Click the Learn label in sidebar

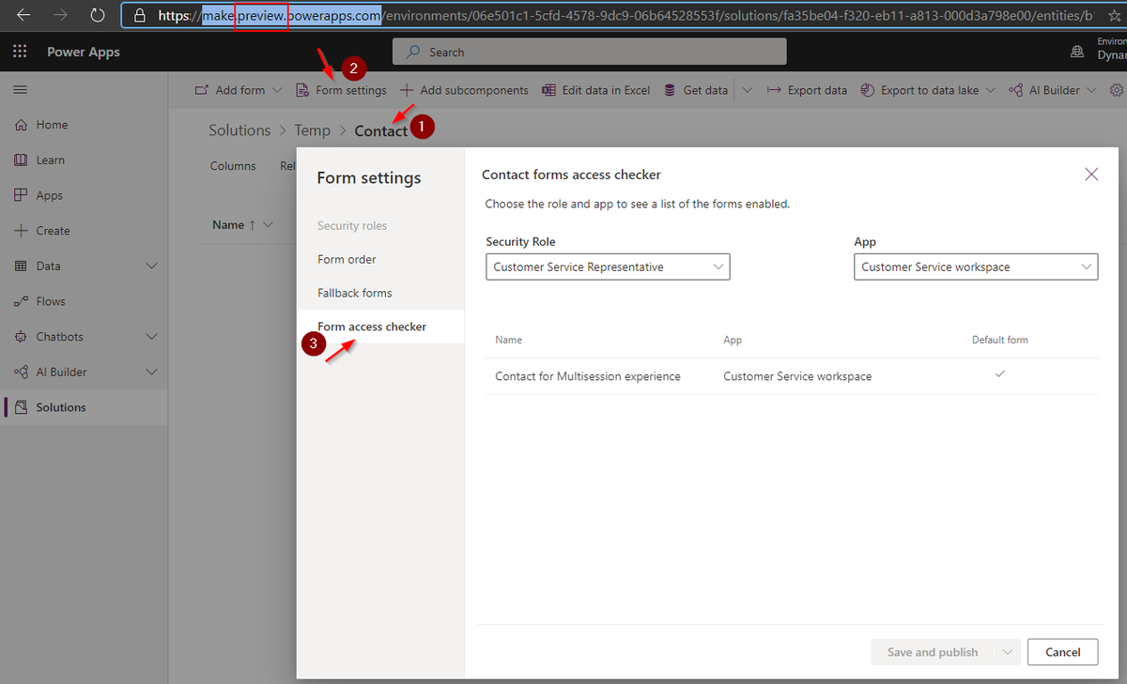click(51, 160)
